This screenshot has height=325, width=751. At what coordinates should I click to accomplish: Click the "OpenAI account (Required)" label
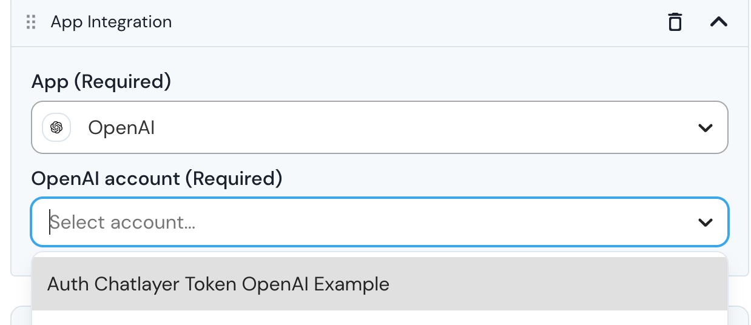[x=157, y=178]
